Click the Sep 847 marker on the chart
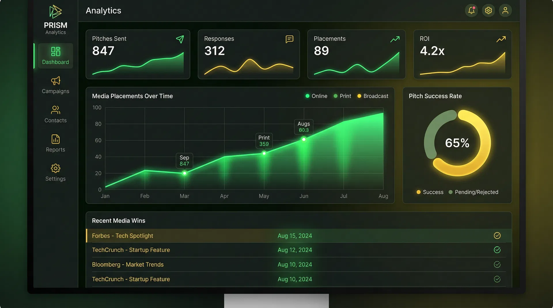This screenshot has height=308, width=553. (184, 173)
